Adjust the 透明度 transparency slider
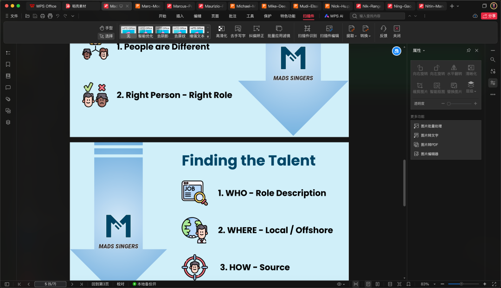The height and width of the screenshot is (288, 501). (x=459, y=103)
